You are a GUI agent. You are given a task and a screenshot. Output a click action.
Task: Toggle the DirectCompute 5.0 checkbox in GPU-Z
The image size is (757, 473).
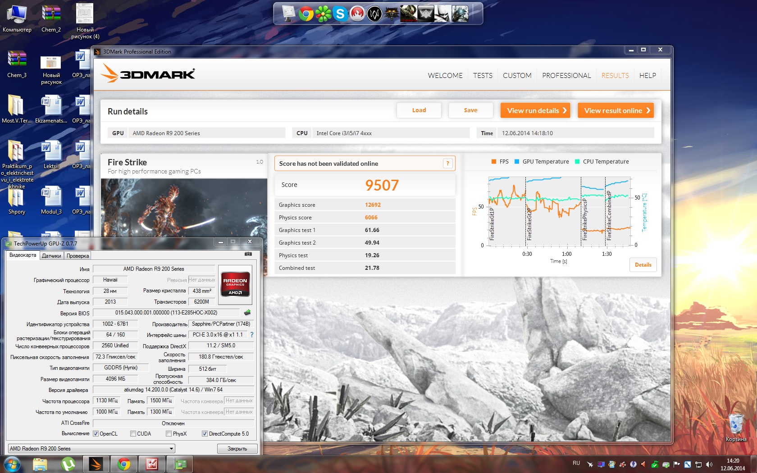click(205, 434)
